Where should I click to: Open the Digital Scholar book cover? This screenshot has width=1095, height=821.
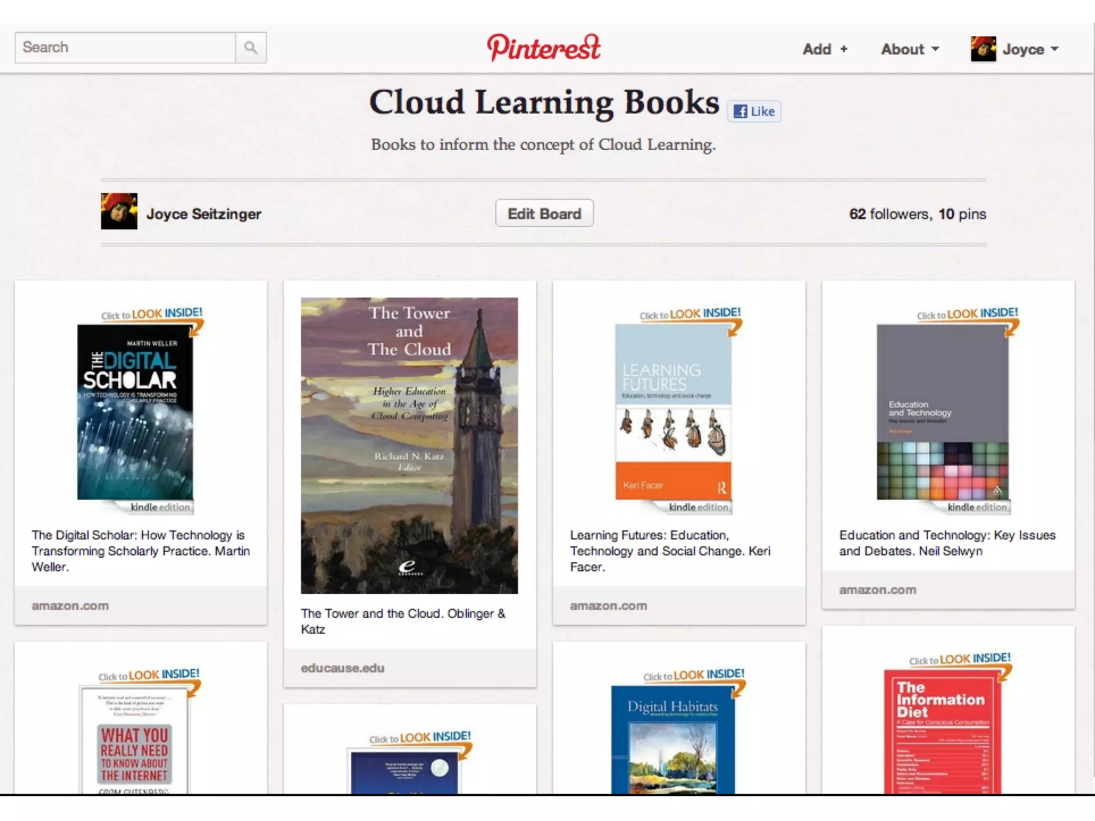(x=135, y=412)
